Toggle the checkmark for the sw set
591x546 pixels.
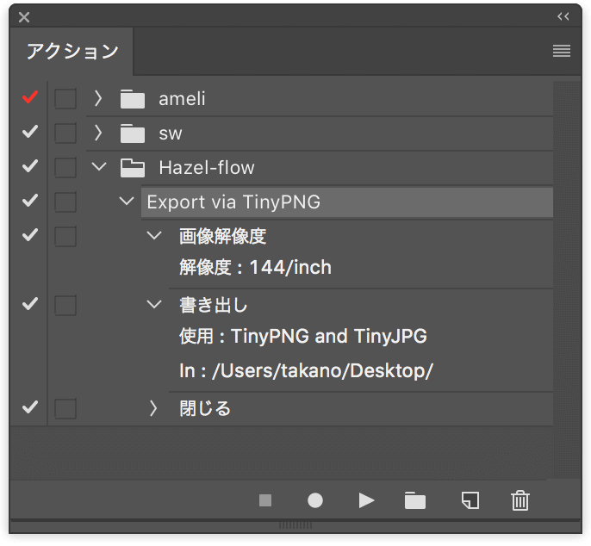point(30,132)
